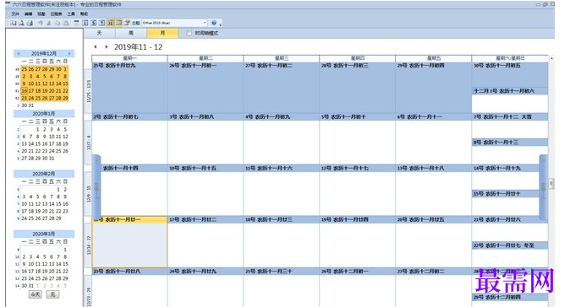This screenshot has width=570, height=307.
Task: Enable the 时间轴模式 checkbox
Action: click(189, 33)
